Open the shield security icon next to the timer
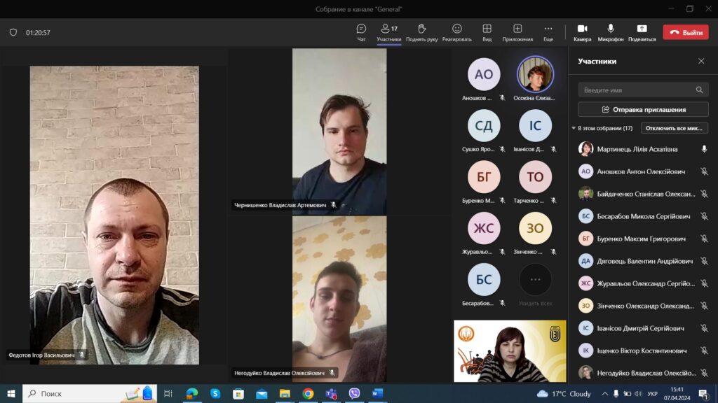Screen dimensions: 718x403 (13, 32)
